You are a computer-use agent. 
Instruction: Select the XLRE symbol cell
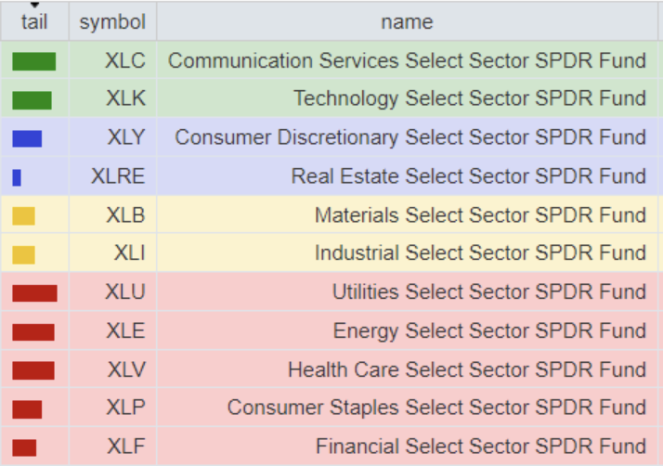pos(118,176)
